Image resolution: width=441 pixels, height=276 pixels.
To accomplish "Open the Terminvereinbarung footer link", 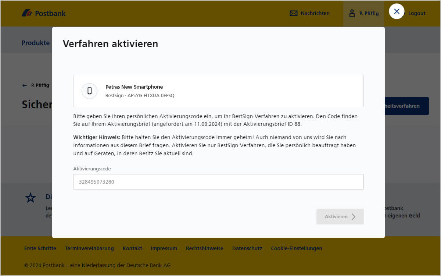I will coord(89,248).
